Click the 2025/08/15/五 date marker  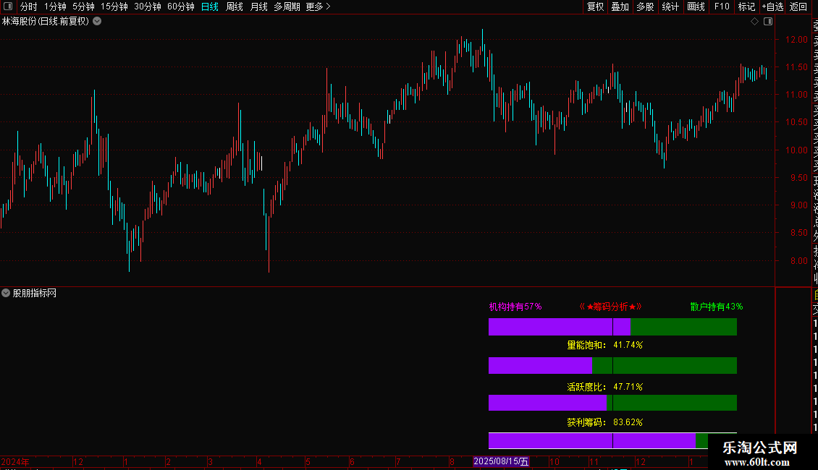(501, 461)
